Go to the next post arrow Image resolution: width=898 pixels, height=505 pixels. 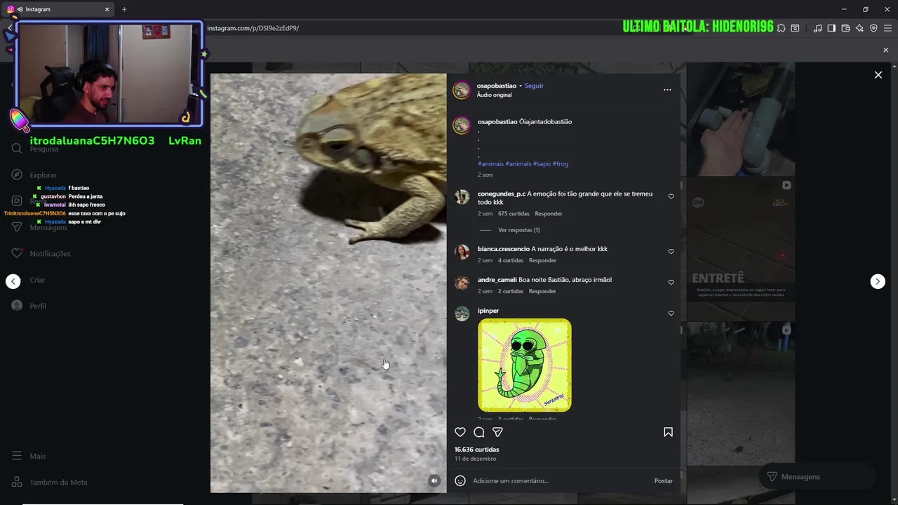(x=878, y=281)
